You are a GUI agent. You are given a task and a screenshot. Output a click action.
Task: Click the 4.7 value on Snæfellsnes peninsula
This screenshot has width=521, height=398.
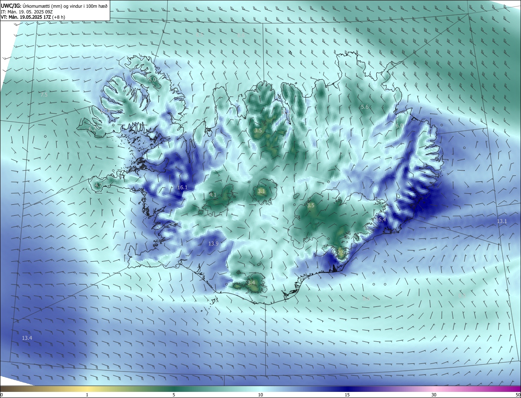(98, 186)
